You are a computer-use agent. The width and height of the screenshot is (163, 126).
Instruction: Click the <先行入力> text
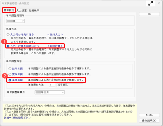pyautogui.click(x=55, y=35)
